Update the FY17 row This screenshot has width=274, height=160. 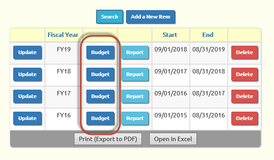[27, 96]
